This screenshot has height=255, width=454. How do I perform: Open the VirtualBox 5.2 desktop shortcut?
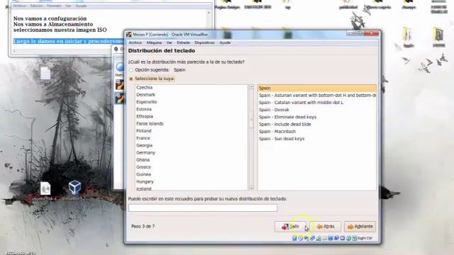pyautogui.click(x=74, y=191)
